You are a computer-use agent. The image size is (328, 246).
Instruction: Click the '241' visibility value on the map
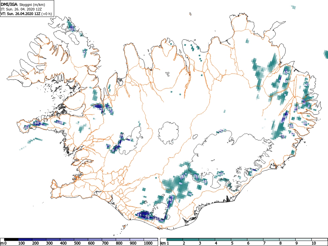pos(171,200)
